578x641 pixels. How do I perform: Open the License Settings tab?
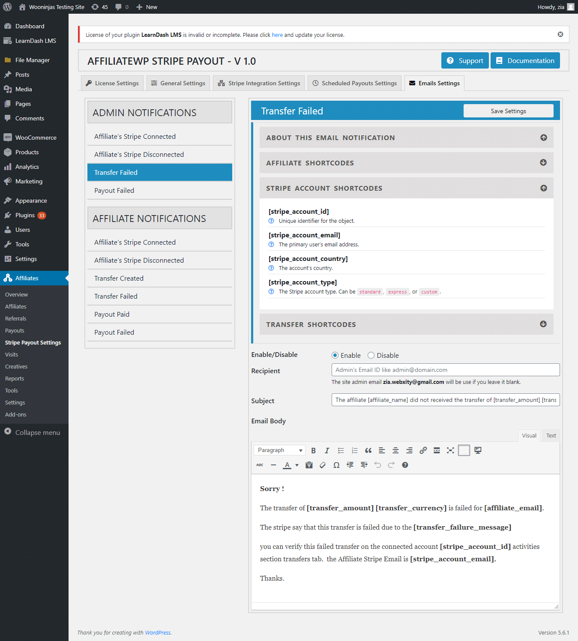pyautogui.click(x=112, y=83)
